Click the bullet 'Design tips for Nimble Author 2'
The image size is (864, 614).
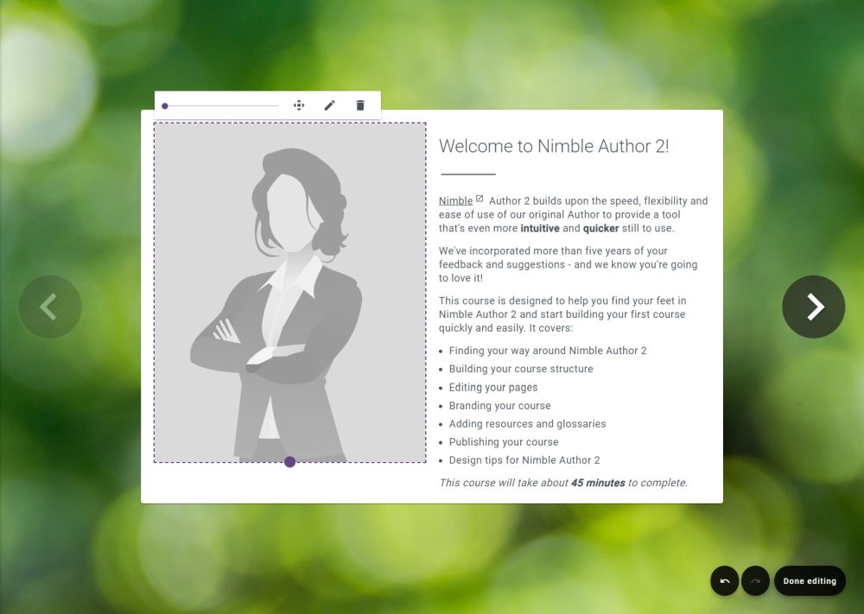[524, 460]
